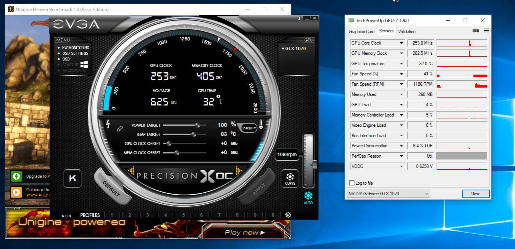This screenshot has width=515, height=249.
Task: Expand GPU Memory Clock sensor dropdown
Action: [x=401, y=53]
